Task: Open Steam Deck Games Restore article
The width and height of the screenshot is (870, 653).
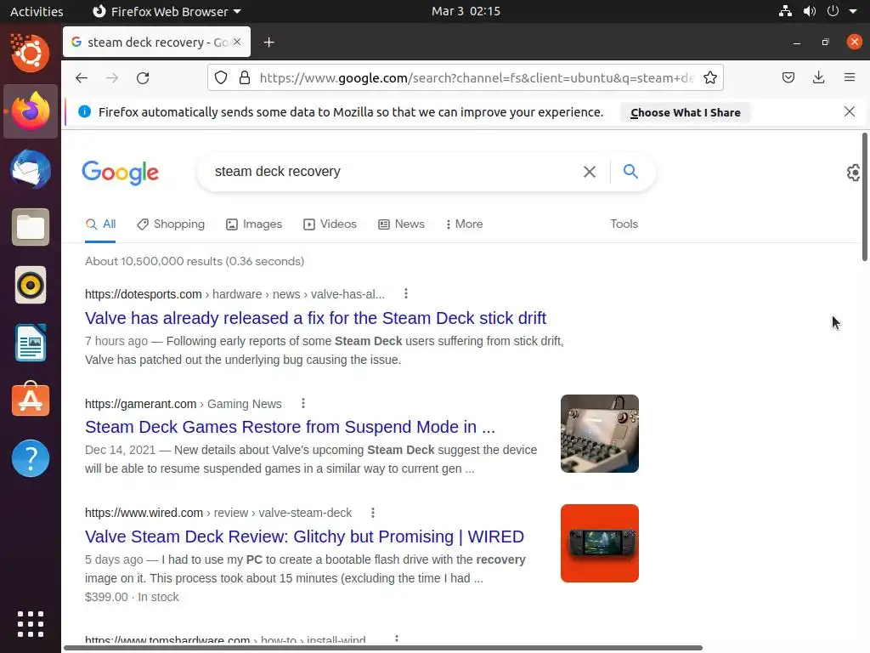Action: tap(291, 427)
